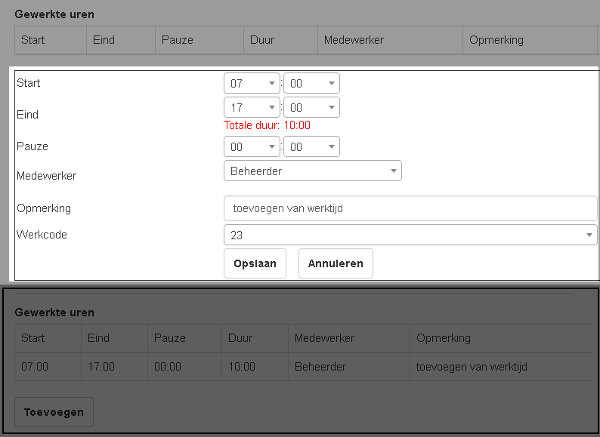Click into the Opmerking text field
The image size is (600, 437).
pyautogui.click(x=410, y=208)
